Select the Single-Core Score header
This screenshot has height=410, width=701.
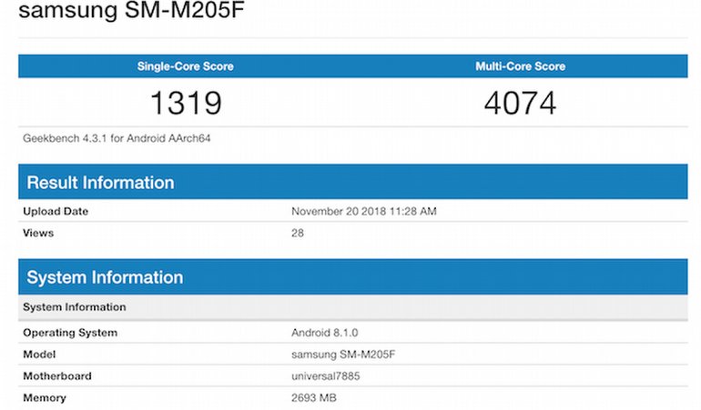tap(185, 66)
